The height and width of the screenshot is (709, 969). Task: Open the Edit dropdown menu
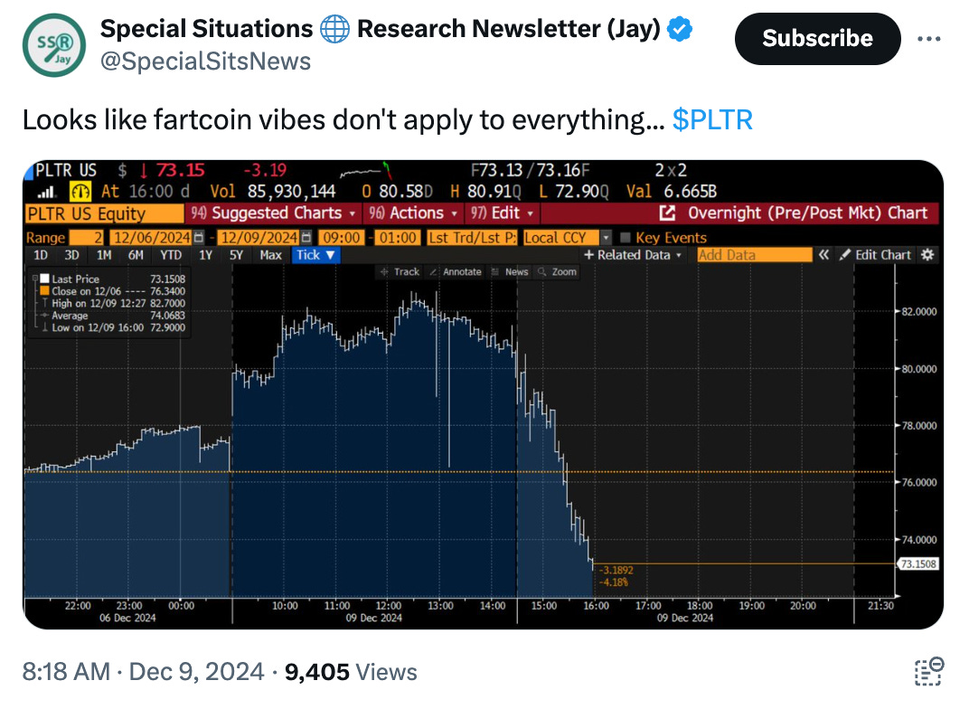pyautogui.click(x=502, y=213)
